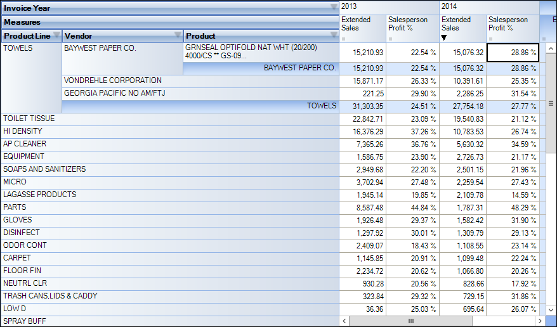
Task: Open the Invoice Year filter dropdown
Action: click(334, 7)
